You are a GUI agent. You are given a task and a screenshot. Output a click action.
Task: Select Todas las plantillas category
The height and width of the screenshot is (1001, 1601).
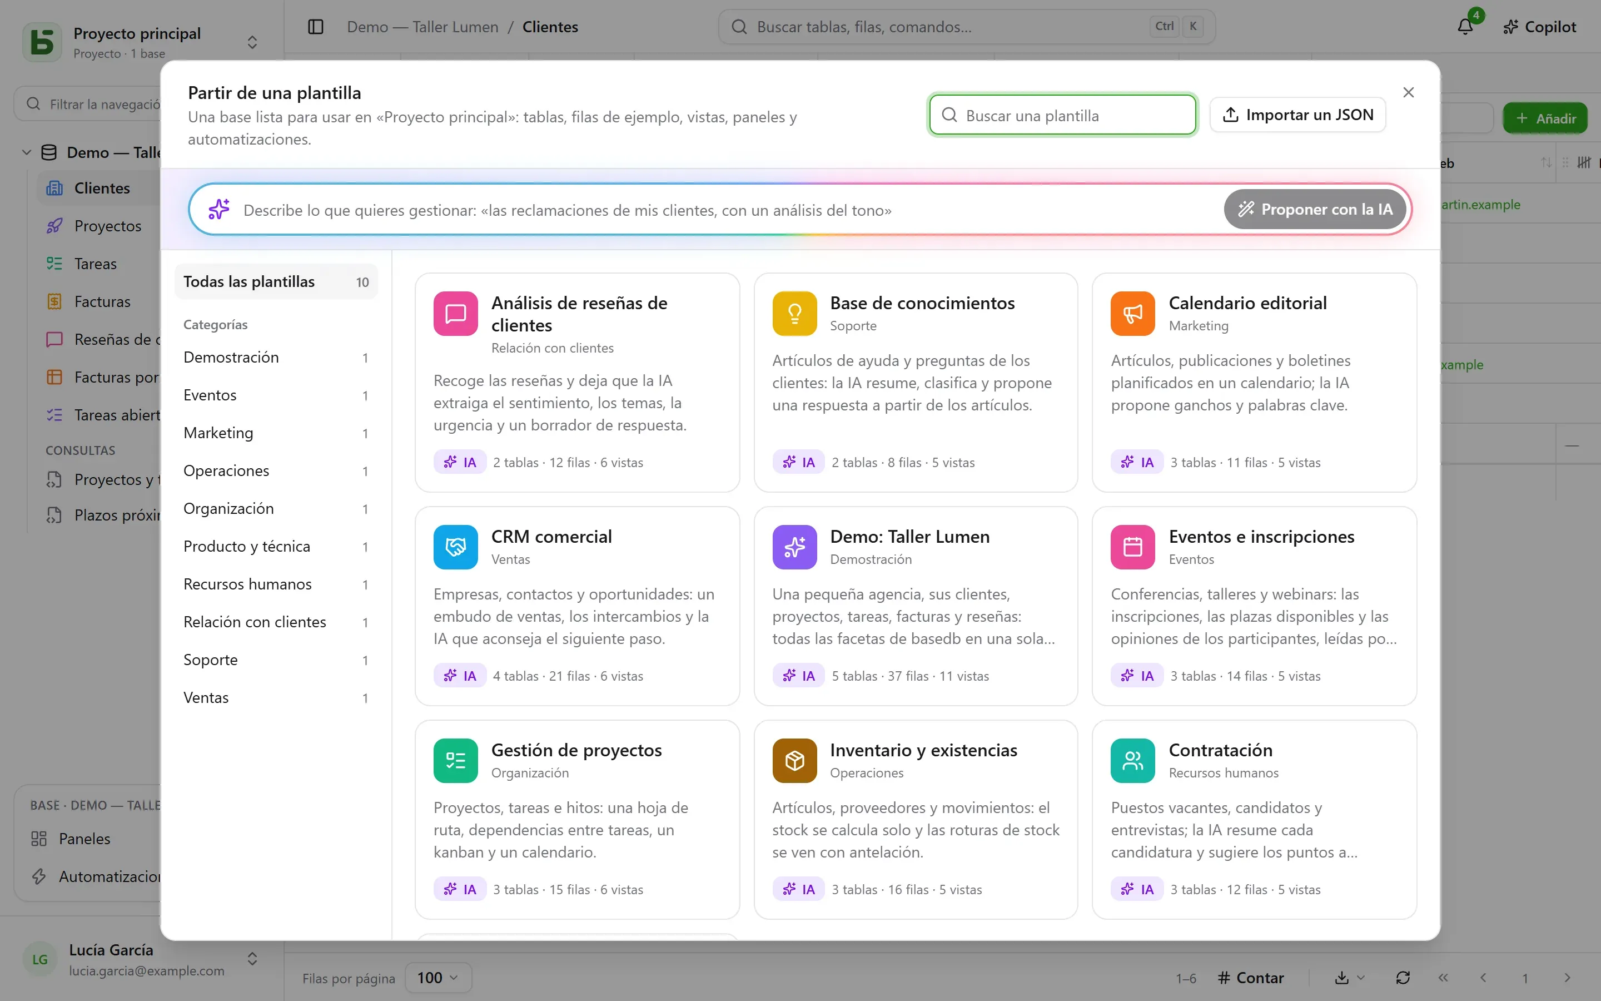[x=276, y=281]
